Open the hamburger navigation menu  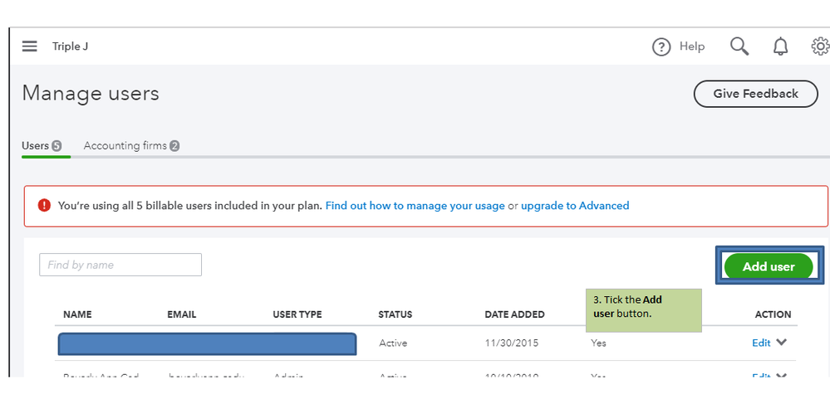[x=30, y=46]
